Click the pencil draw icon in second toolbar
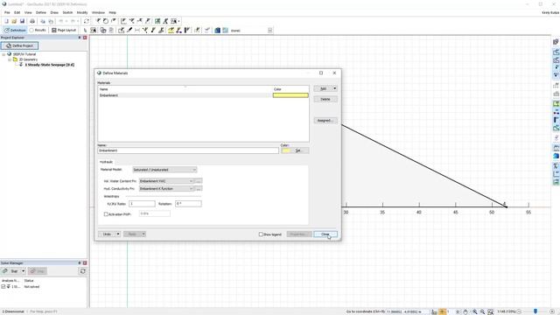The image size is (560, 315). click(x=129, y=31)
